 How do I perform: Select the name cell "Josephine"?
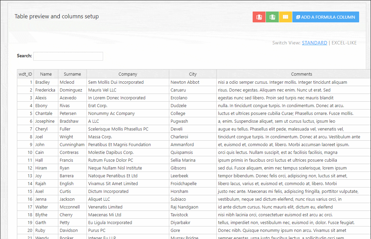point(45,121)
